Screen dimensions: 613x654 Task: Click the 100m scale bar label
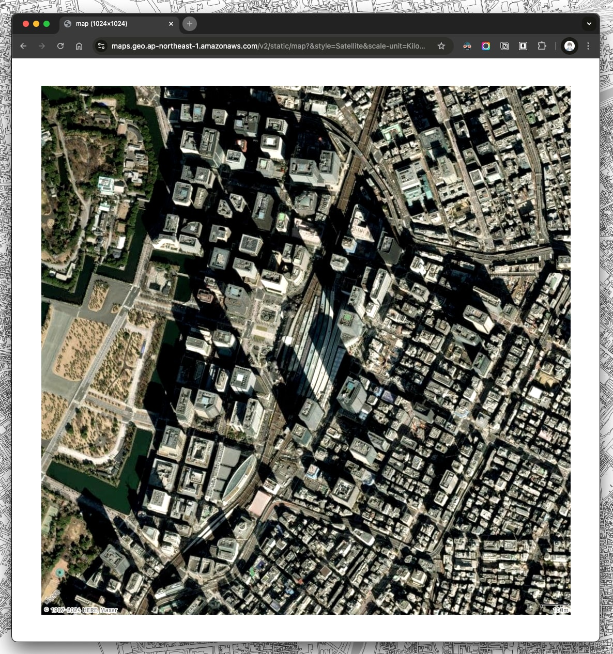[560, 610]
